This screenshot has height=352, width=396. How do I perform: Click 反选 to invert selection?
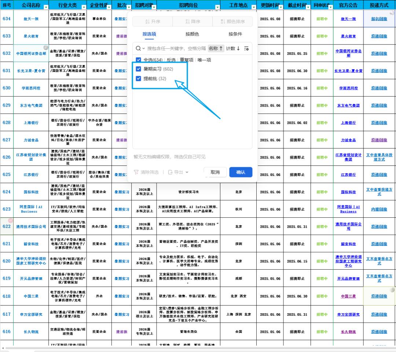click(171, 60)
